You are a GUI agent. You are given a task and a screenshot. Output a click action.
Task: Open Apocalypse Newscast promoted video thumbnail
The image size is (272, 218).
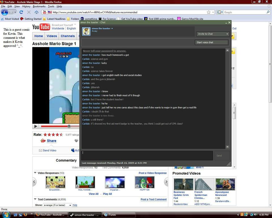225,184
